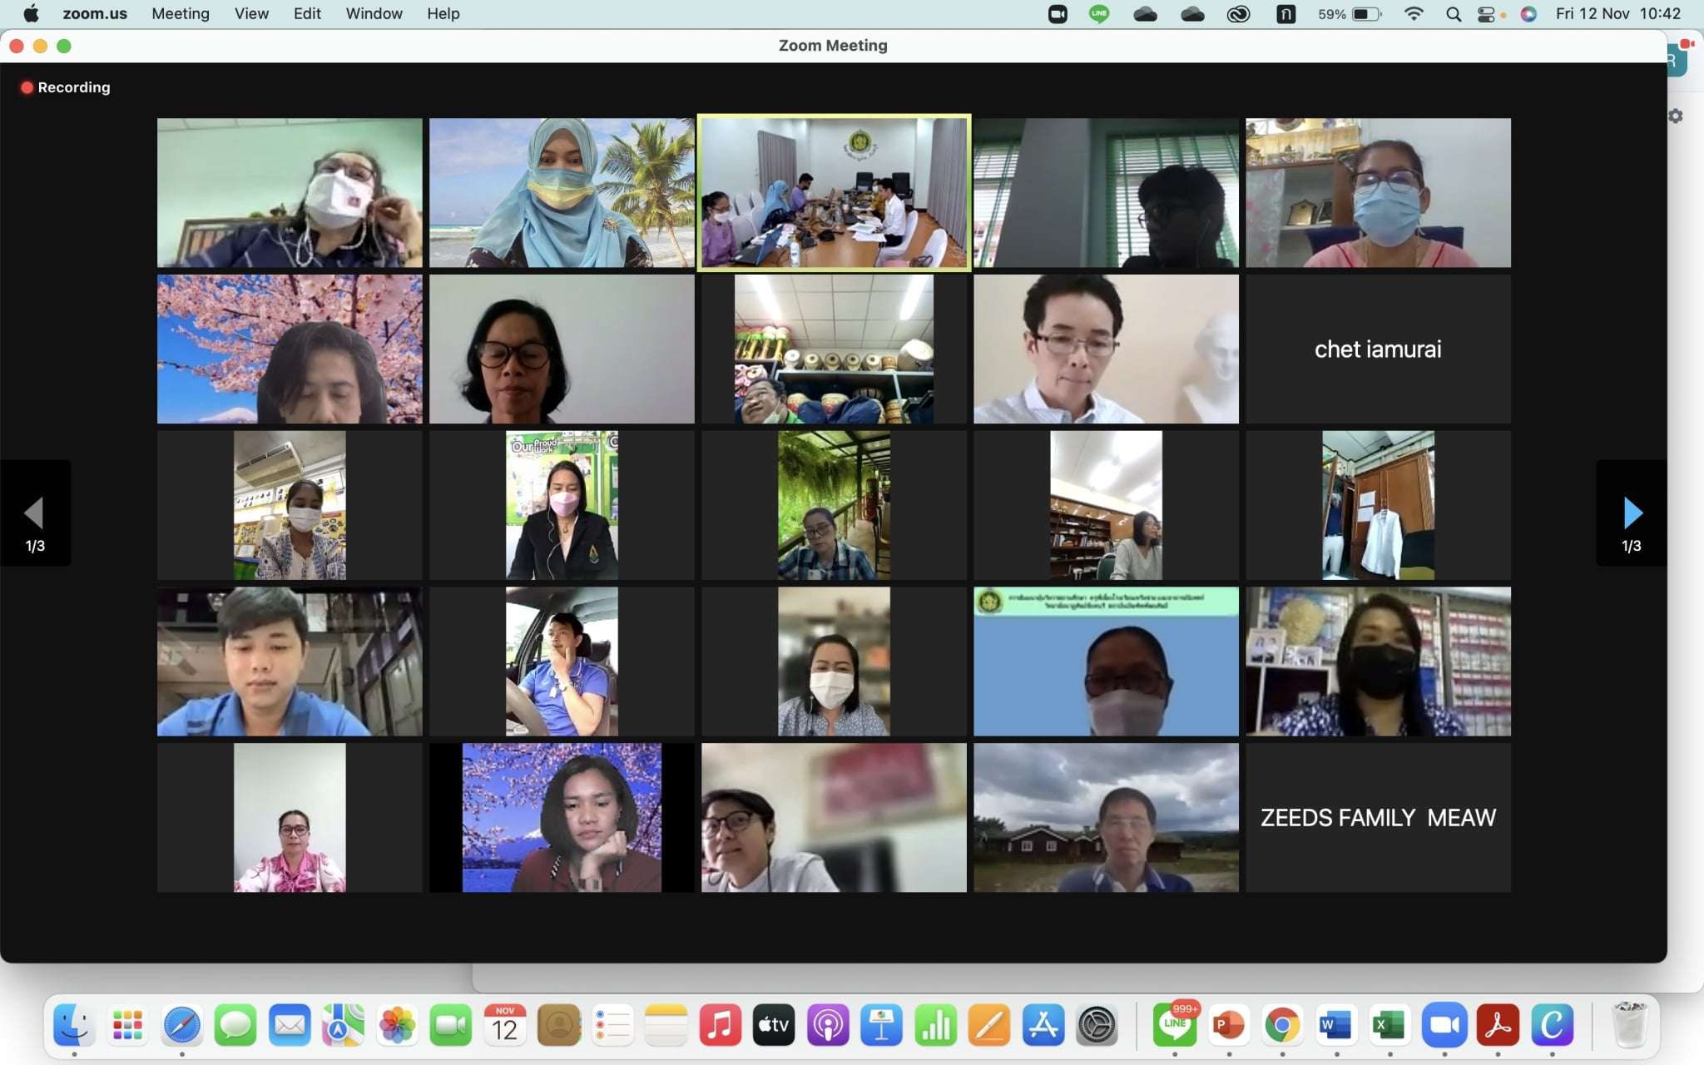This screenshot has width=1704, height=1065.
Task: Go to previous page of participants
Action: (x=34, y=513)
